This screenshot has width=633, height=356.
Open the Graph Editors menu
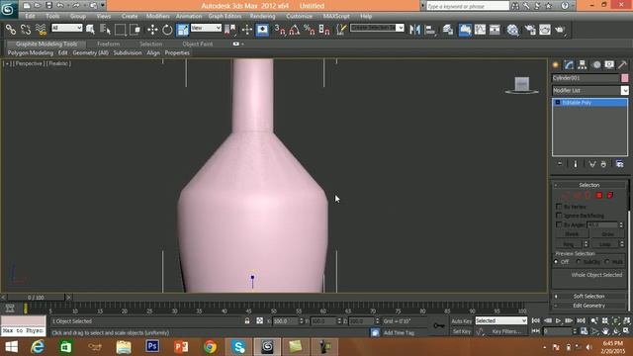point(225,16)
